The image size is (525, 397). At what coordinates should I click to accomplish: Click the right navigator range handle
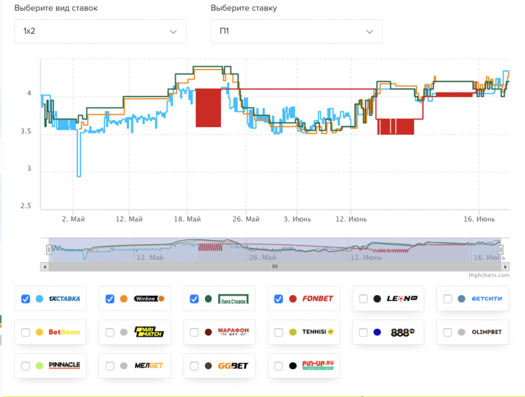coord(501,249)
